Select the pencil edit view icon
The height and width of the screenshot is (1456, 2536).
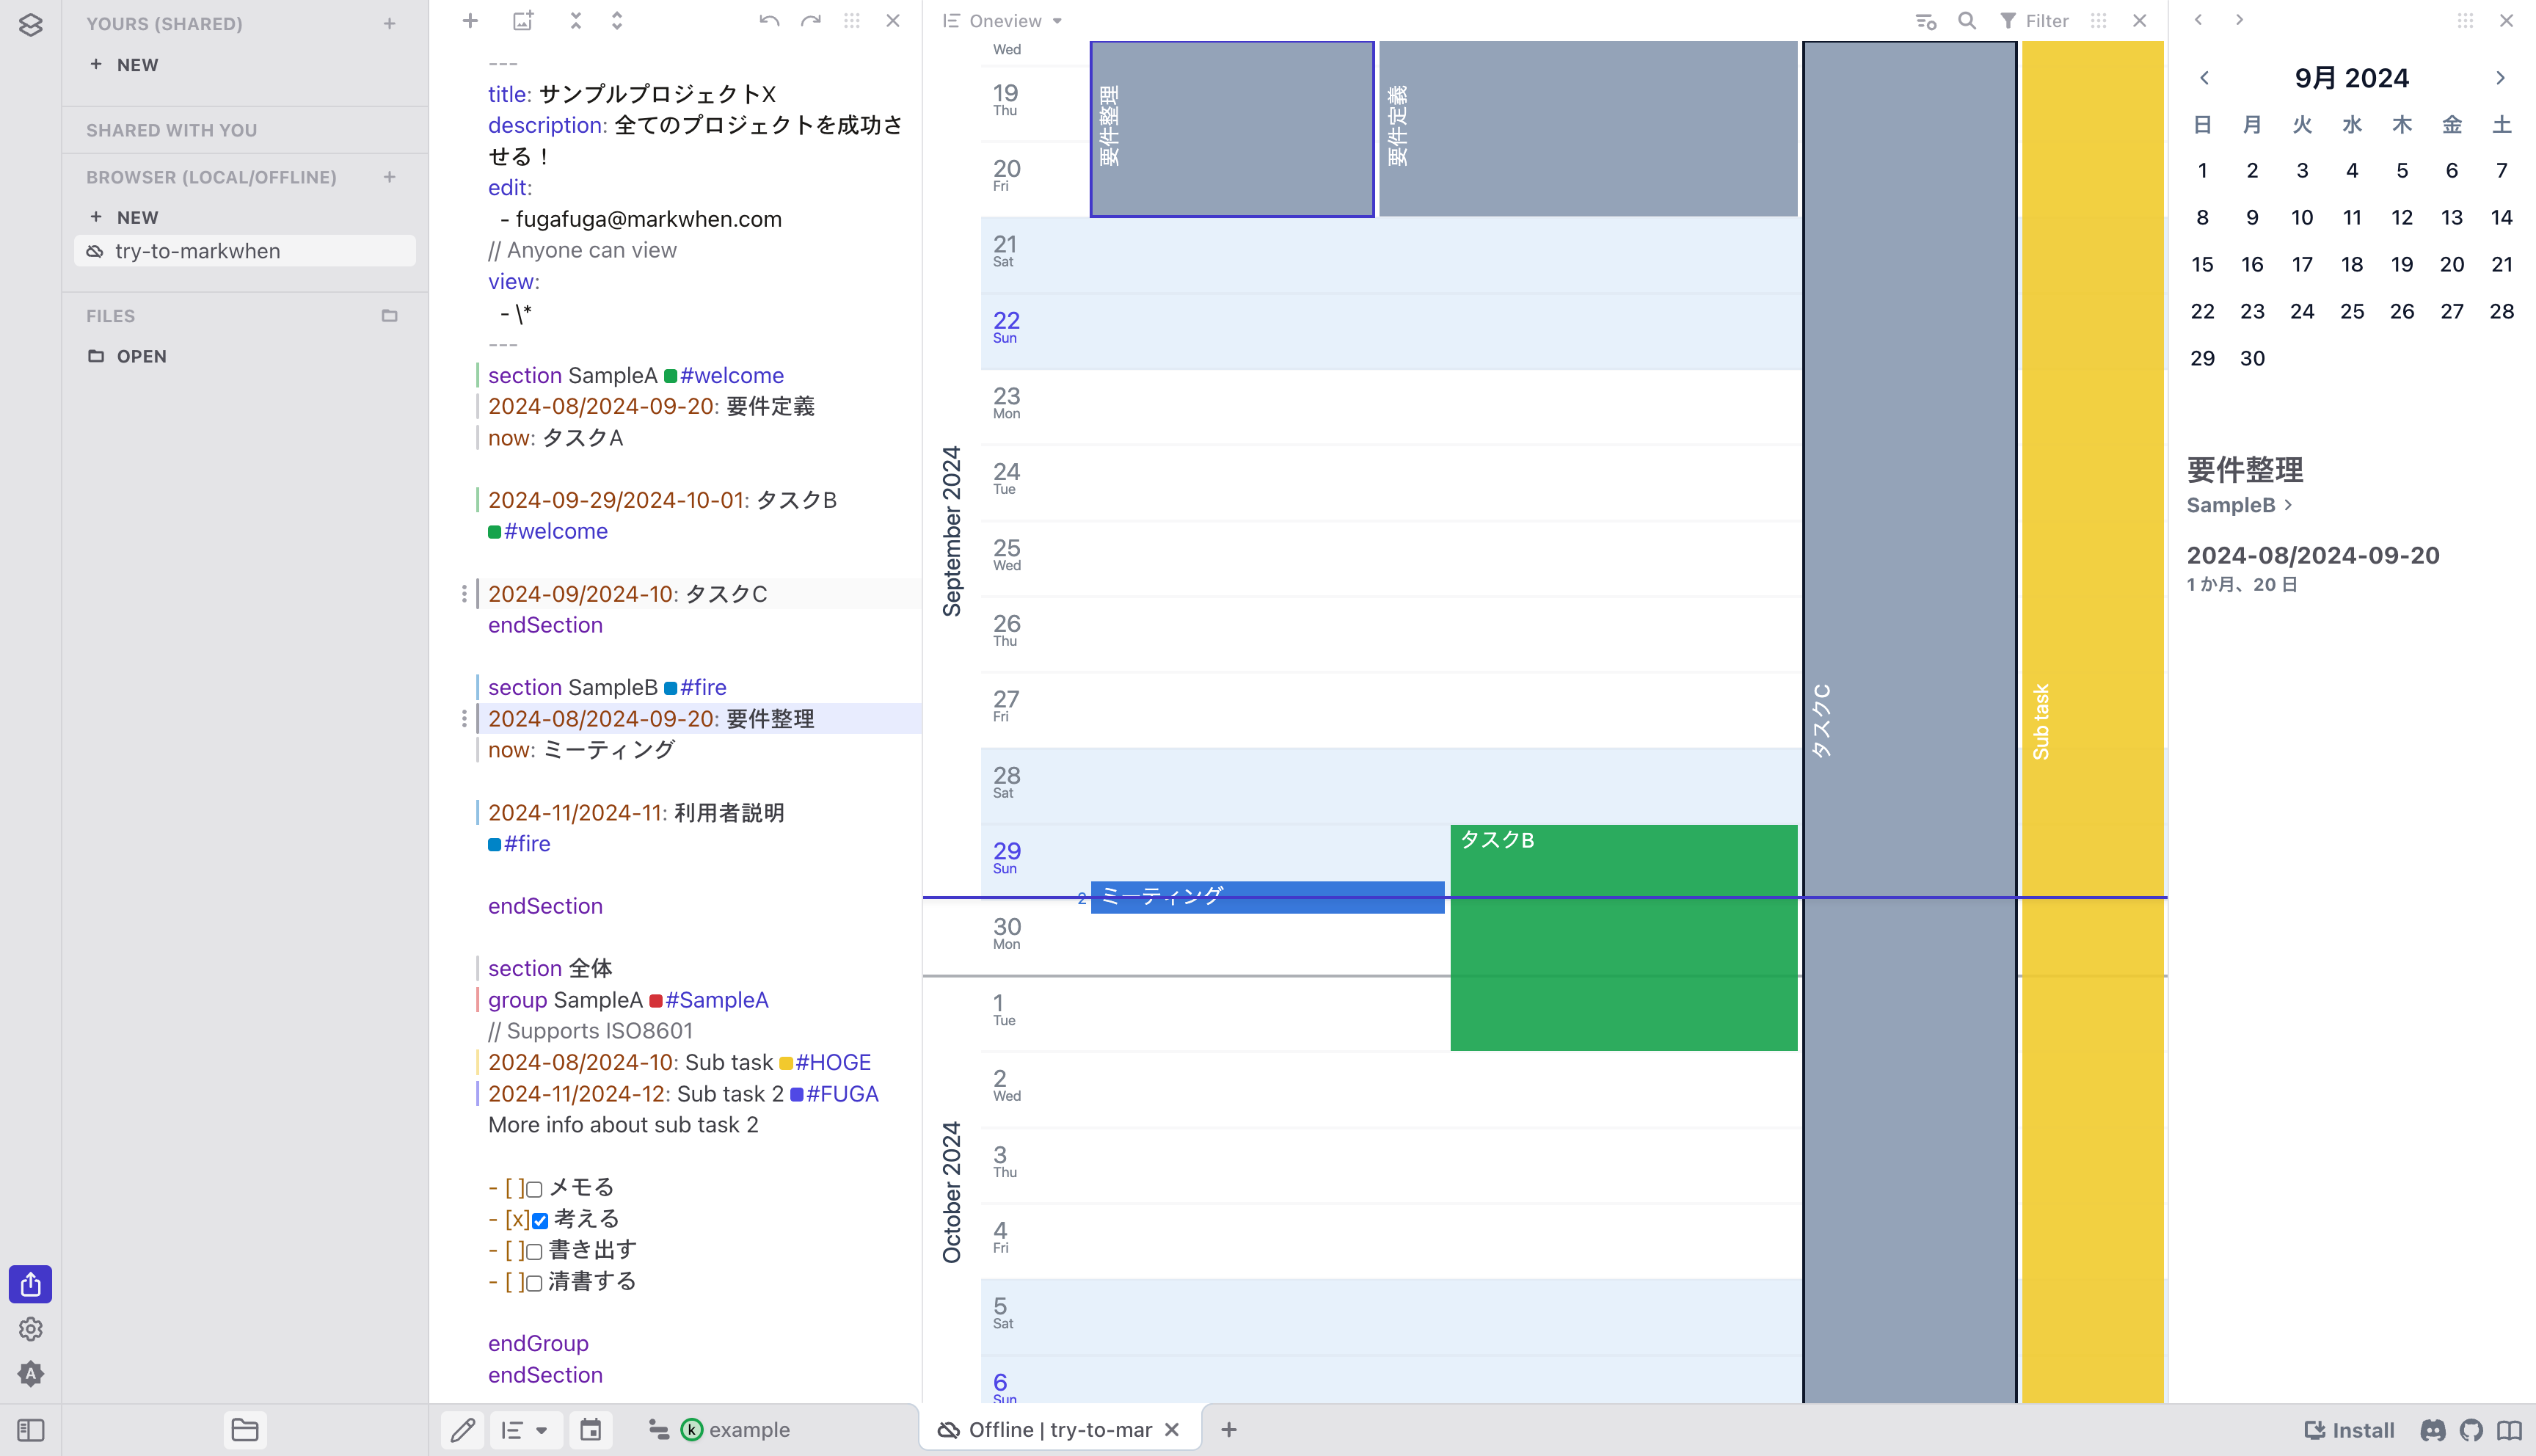pos(463,1429)
